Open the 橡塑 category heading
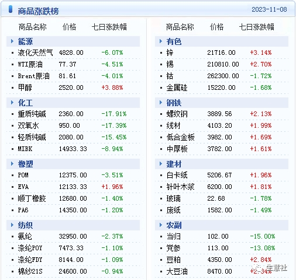296x280 pixels. pos(25,164)
